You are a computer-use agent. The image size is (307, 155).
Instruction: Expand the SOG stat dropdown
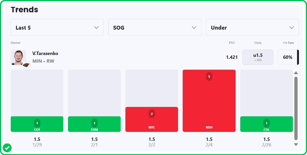pyautogui.click(x=155, y=28)
